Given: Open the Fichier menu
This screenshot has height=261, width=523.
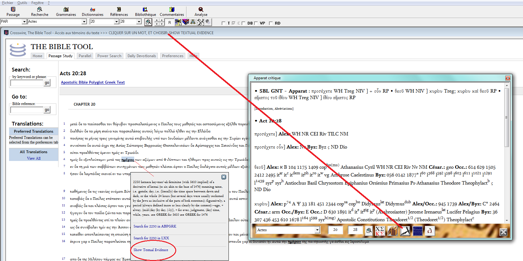Looking at the screenshot, I should tap(8, 3).
